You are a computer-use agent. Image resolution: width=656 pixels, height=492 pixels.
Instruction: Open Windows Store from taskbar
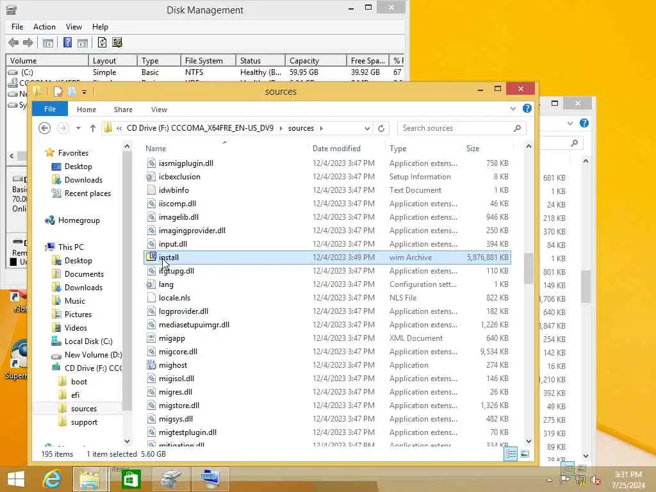pyautogui.click(x=131, y=479)
